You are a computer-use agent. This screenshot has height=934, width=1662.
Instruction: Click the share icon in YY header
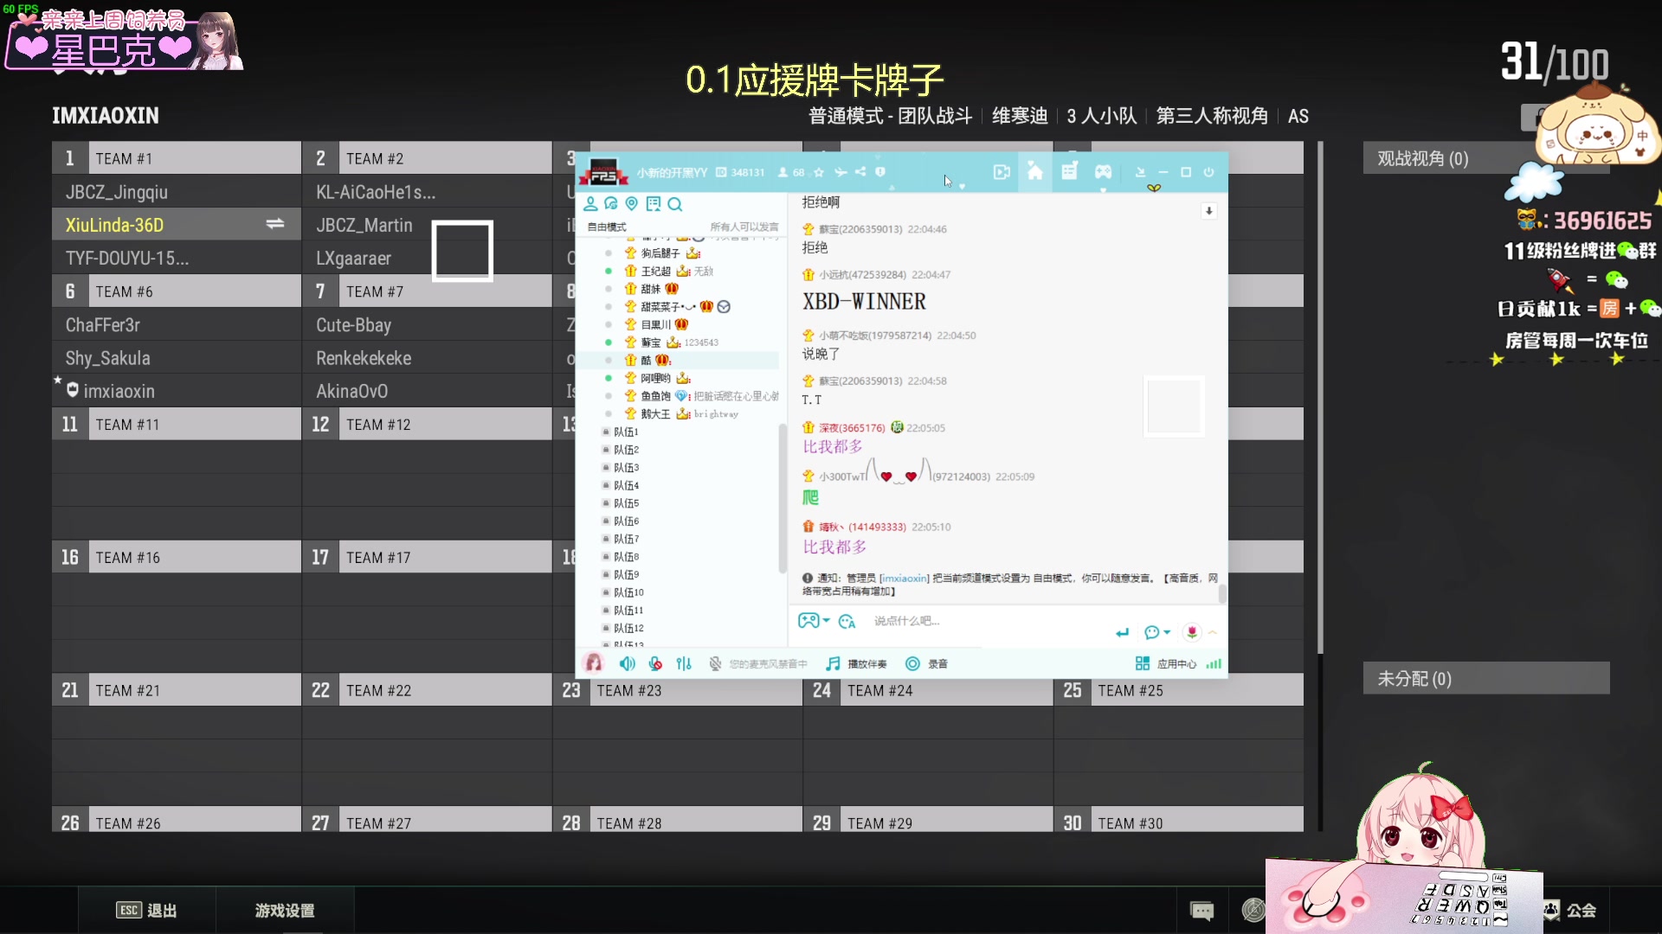click(860, 172)
